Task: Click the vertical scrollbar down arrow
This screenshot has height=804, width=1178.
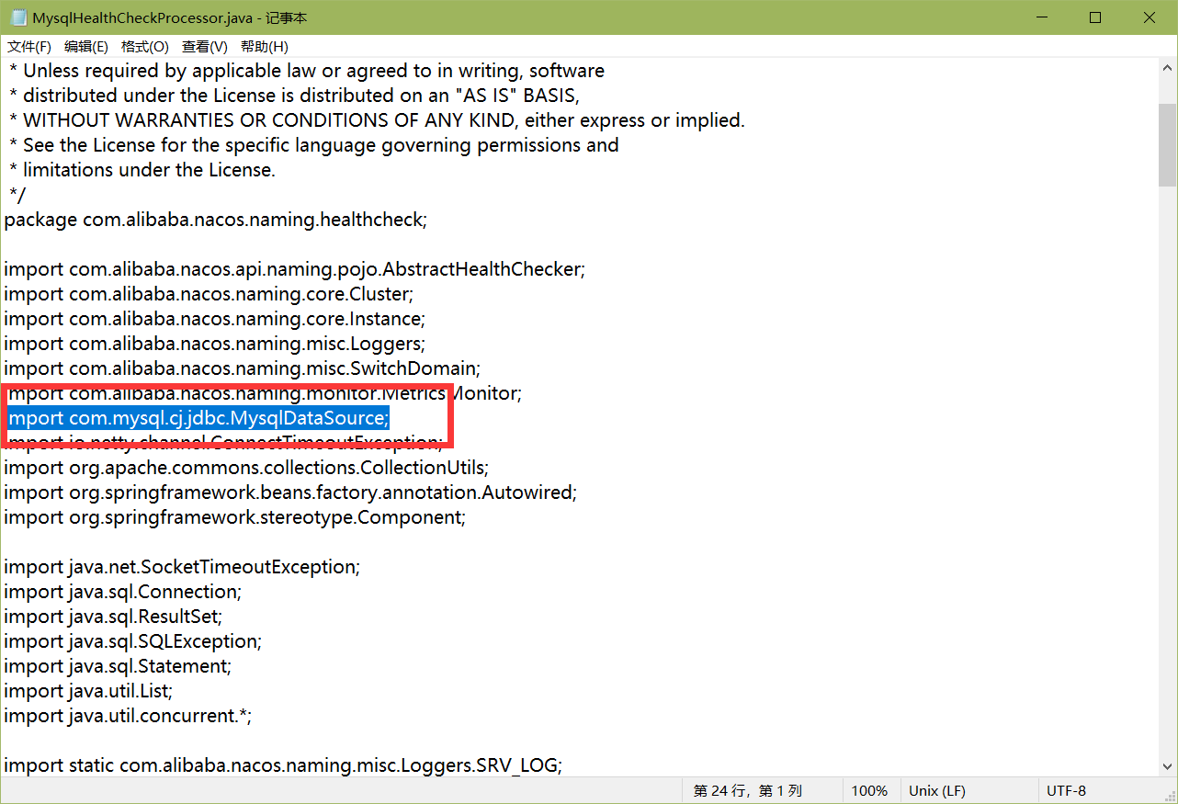Action: [1167, 765]
